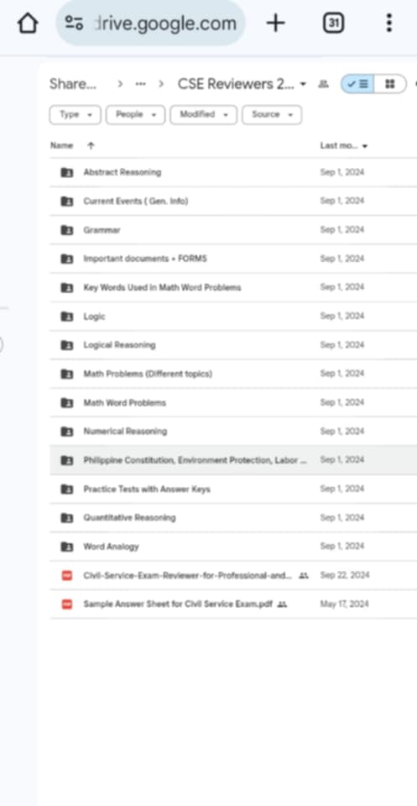This screenshot has height=806, width=417.
Task: Click Sample Answer Sheet PDF icon
Action: coord(67,604)
